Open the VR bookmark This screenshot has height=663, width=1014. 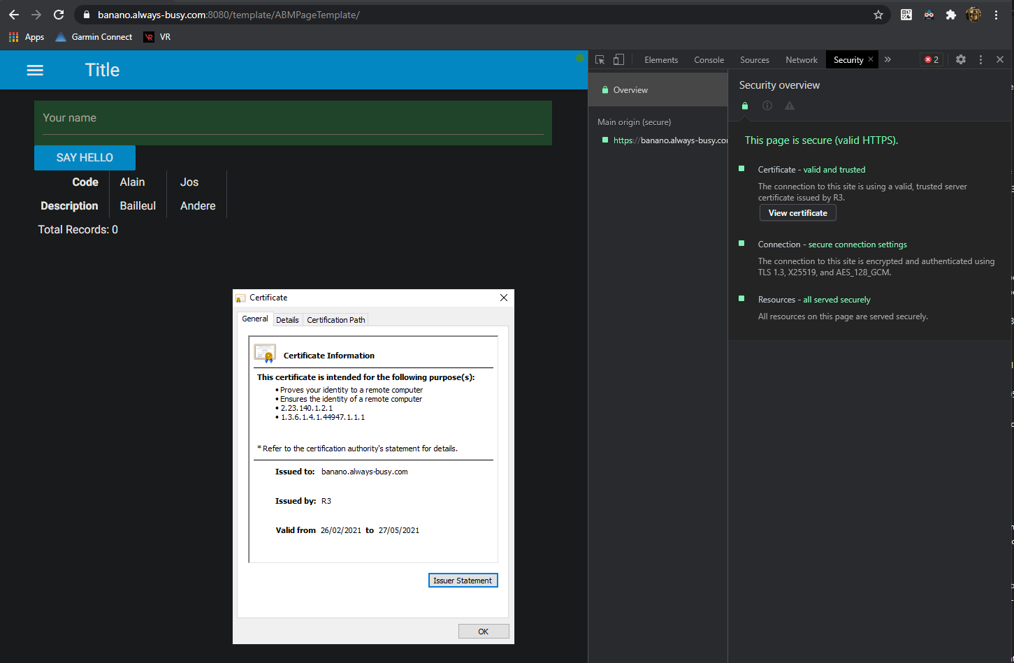(x=157, y=37)
